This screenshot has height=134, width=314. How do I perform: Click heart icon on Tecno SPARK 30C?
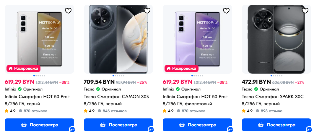coord(305,11)
